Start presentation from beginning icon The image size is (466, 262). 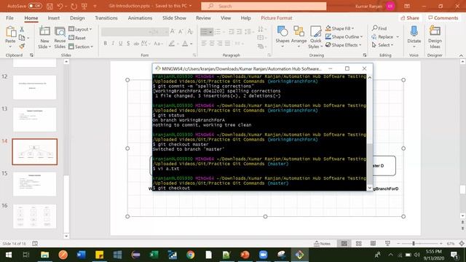pos(84,6)
